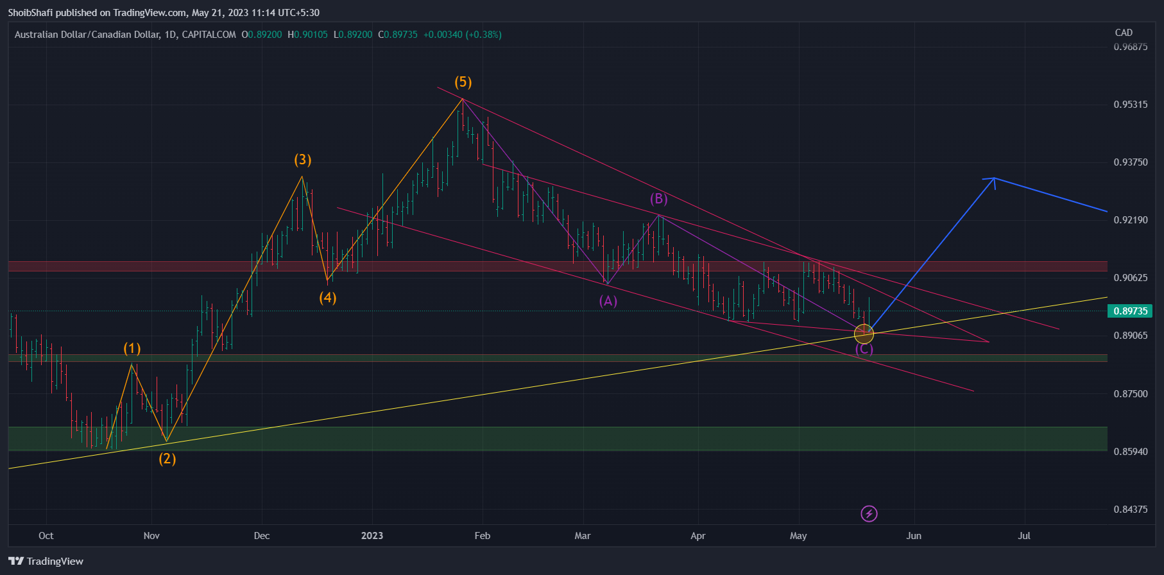Select the low value L0.89200

point(353,35)
